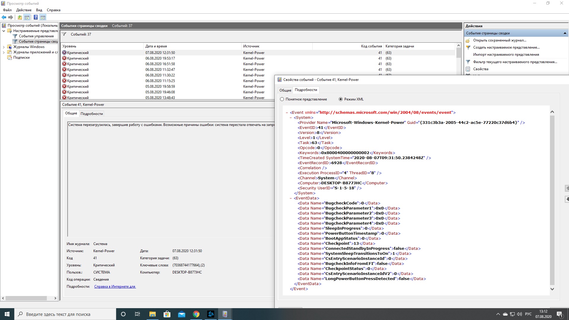
Task: Click 'Фильтр текущего настраиваемого представления...' action
Action: 515,62
